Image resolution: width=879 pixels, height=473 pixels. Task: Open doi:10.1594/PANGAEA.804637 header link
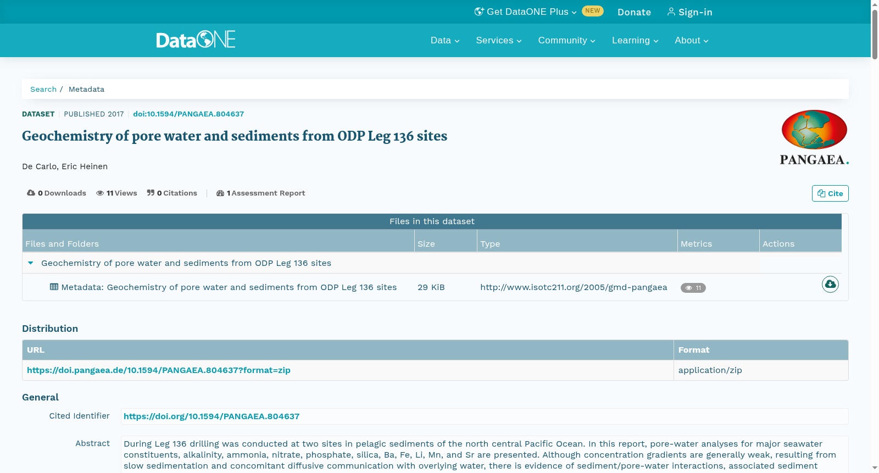tap(188, 114)
